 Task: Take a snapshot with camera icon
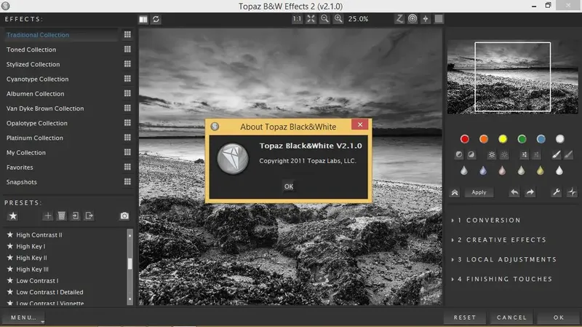[x=124, y=216]
